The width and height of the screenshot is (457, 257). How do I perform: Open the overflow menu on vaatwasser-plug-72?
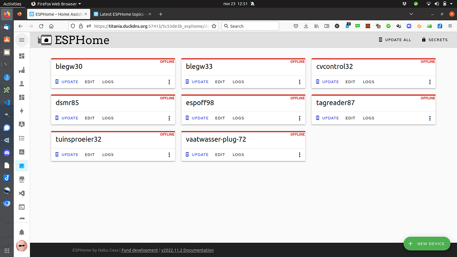[299, 155]
